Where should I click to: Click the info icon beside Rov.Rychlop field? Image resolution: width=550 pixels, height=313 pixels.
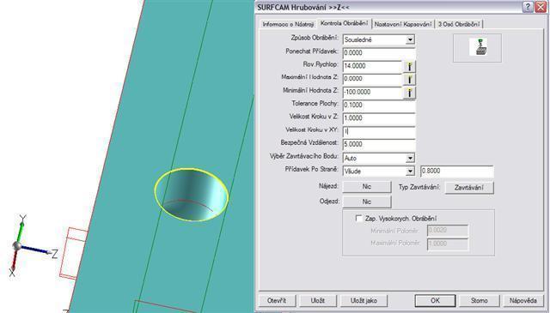tap(409, 66)
